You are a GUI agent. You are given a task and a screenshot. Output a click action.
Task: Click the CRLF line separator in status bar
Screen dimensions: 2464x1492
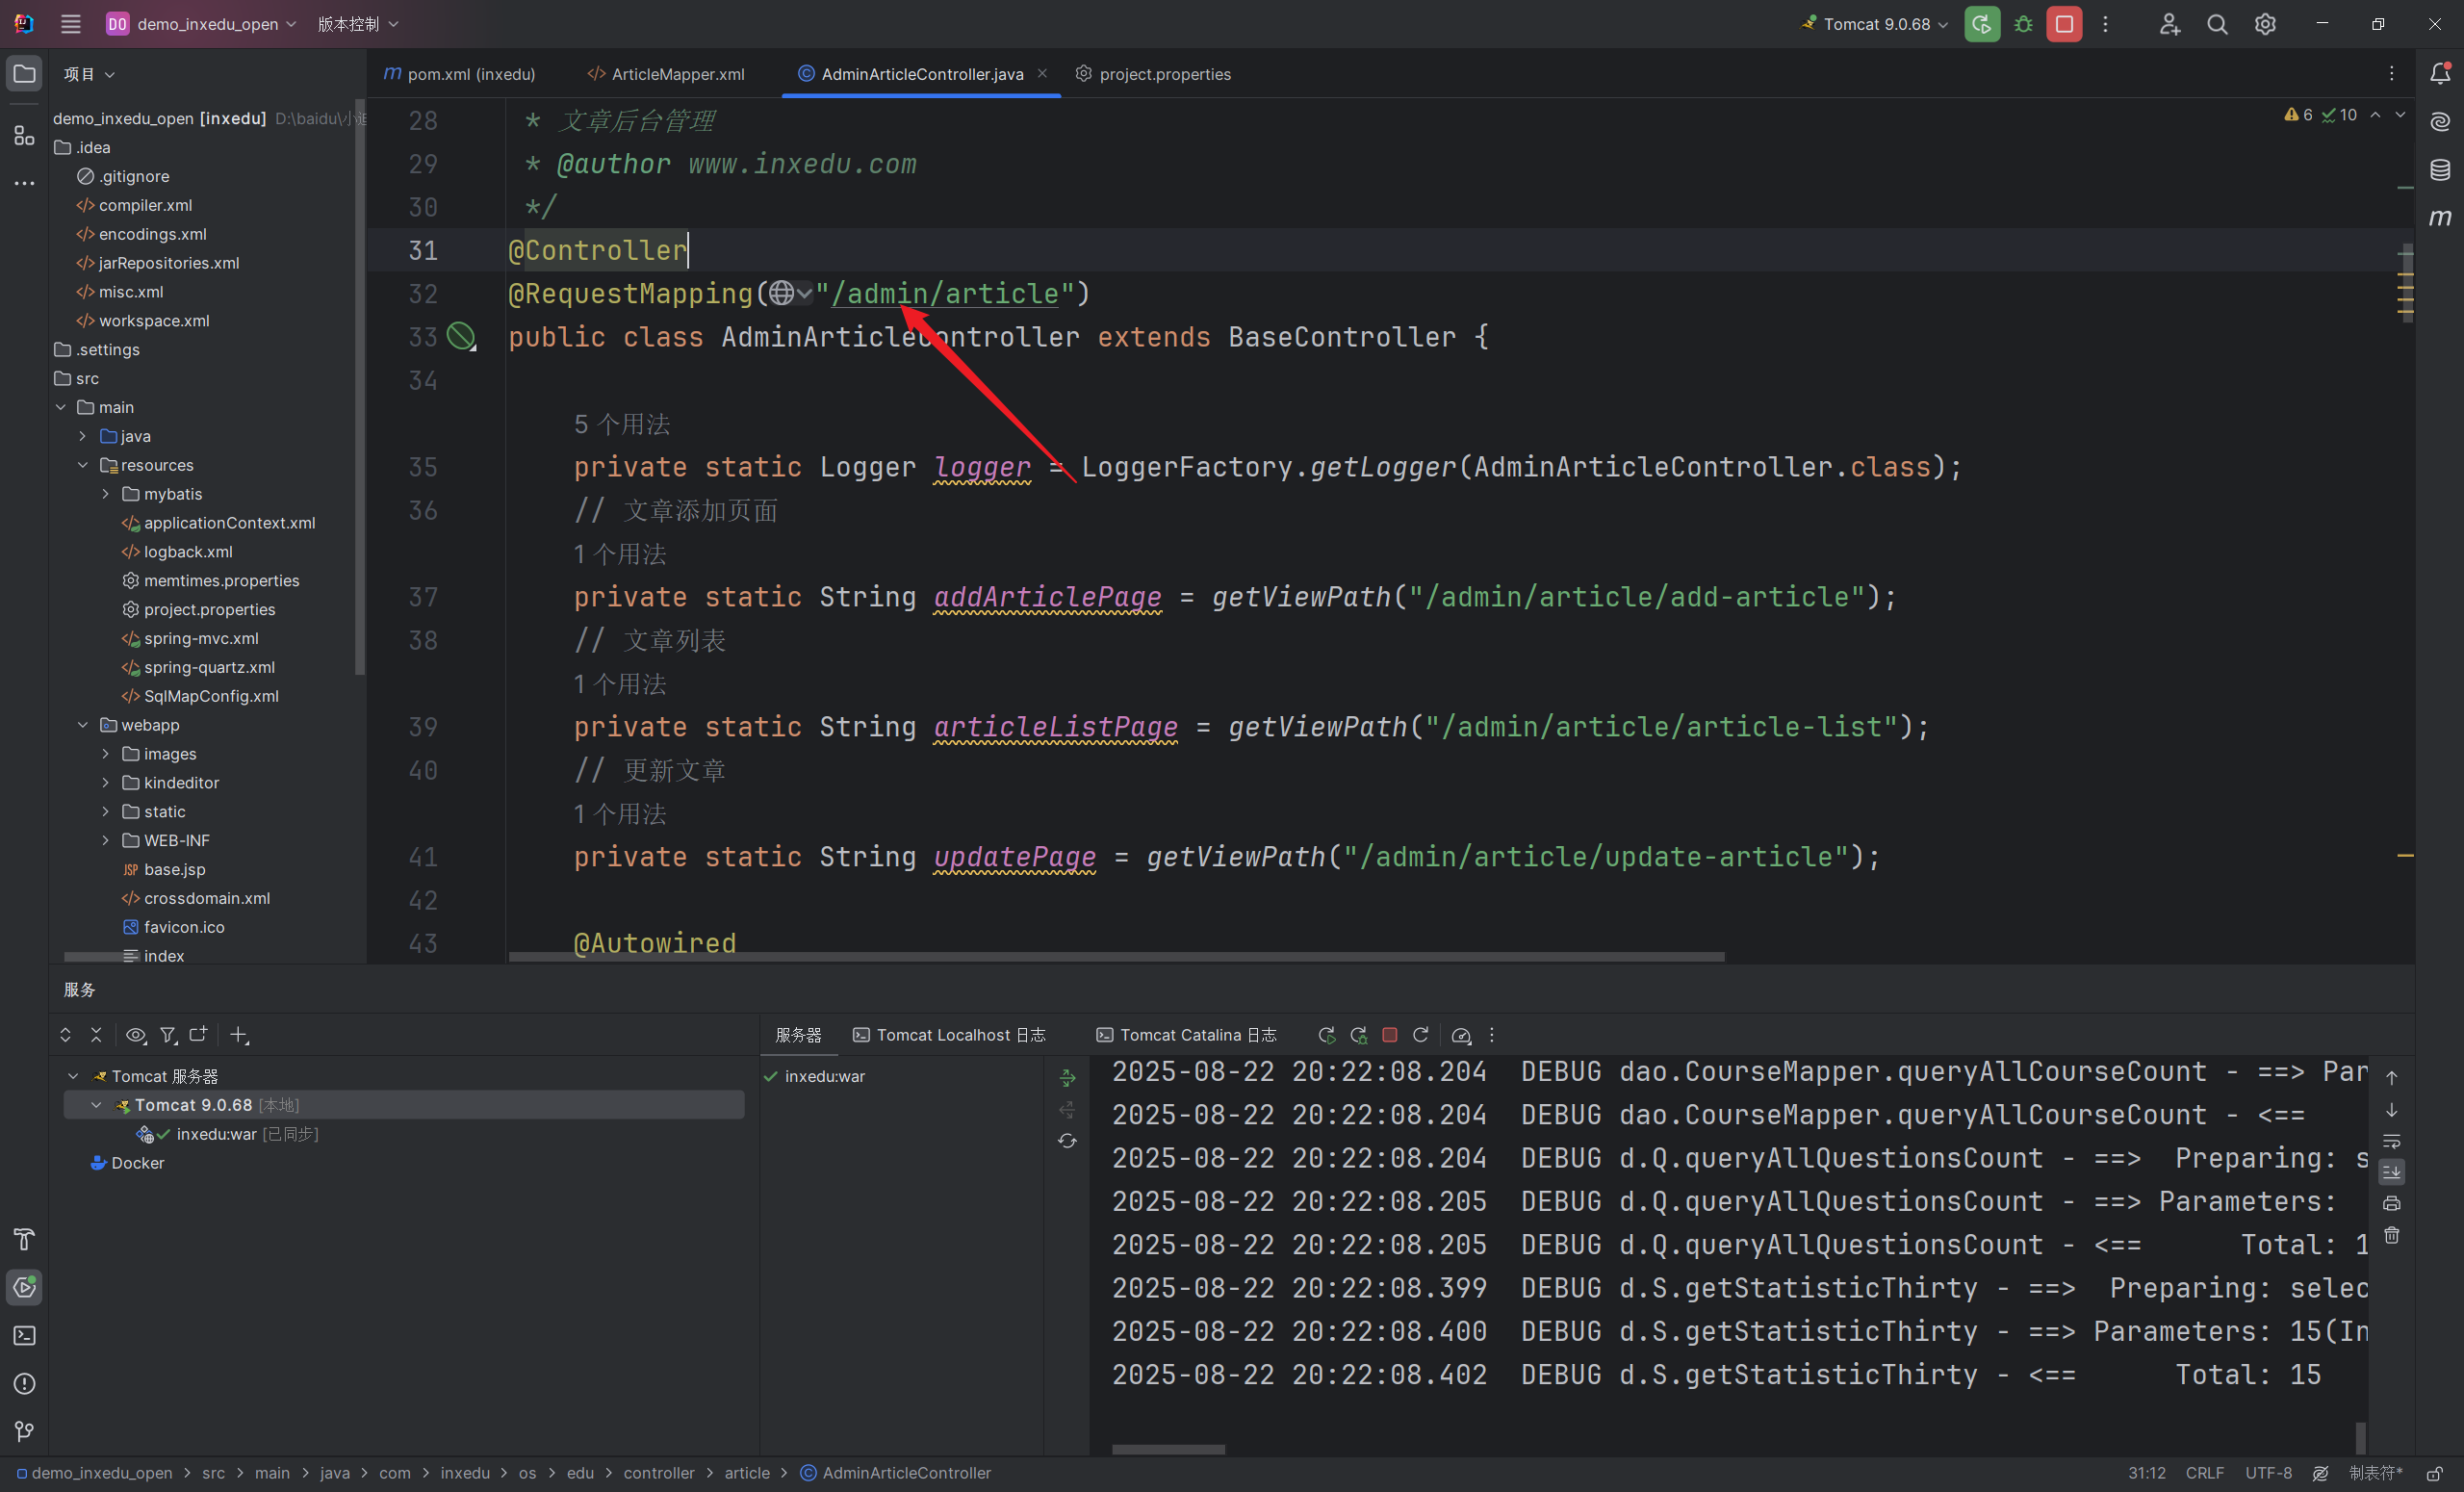tap(2204, 1473)
